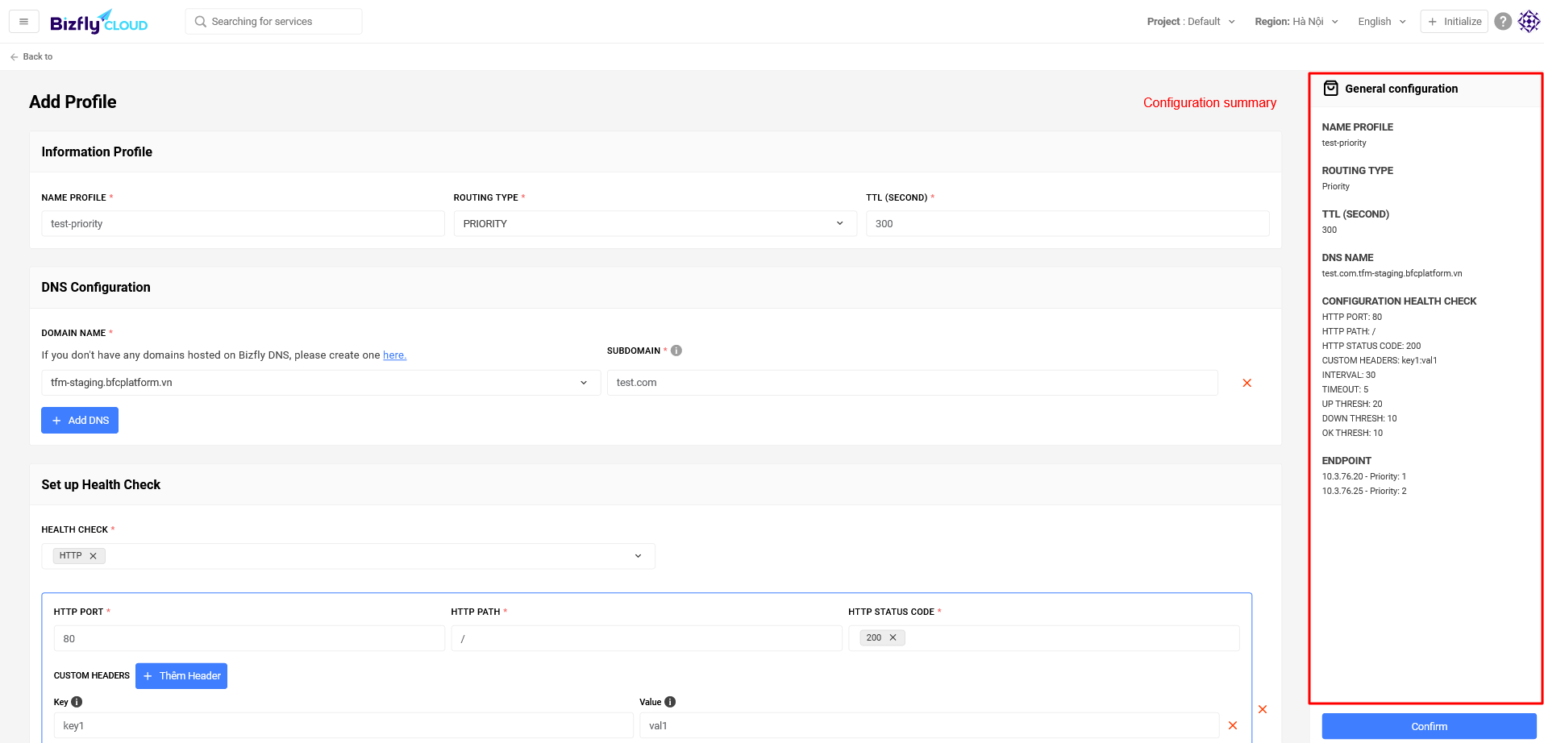Viewport: 1544px width, 743px height.
Task: Open the Project Default dropdown
Action: click(1191, 22)
